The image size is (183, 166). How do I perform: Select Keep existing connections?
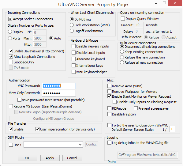point(122,52)
